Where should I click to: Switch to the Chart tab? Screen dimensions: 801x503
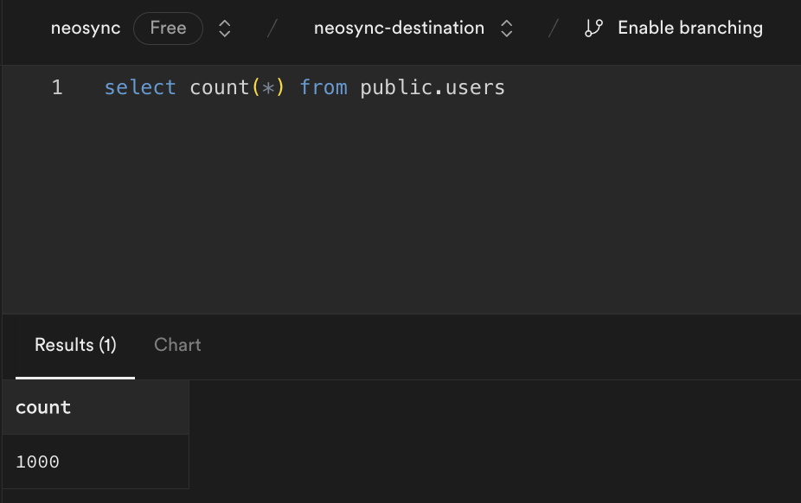coord(178,345)
